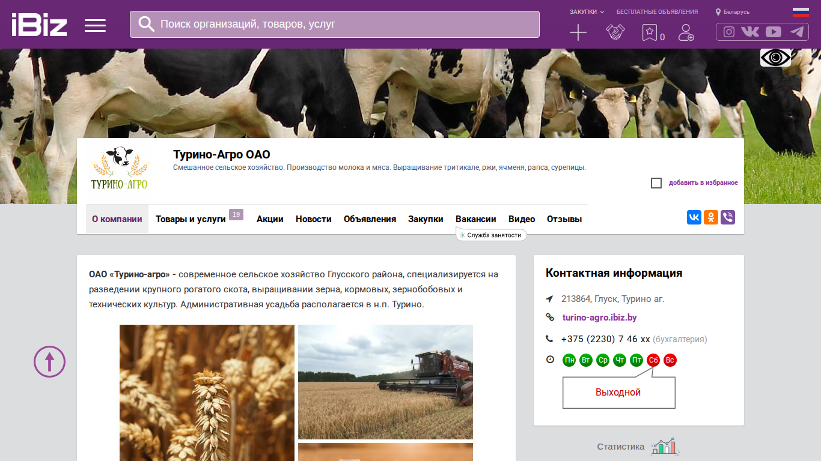Click the user registration profile icon
Viewport: 821px width, 461px height.
point(686,32)
